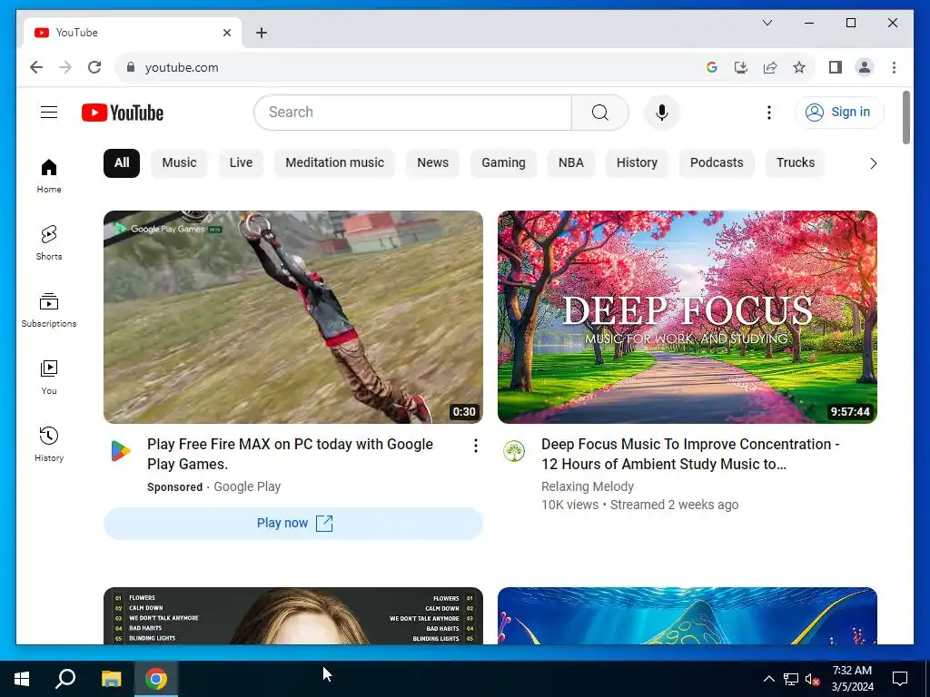This screenshot has width=930, height=697.
Task: Select the News filter chip
Action: coord(432,163)
